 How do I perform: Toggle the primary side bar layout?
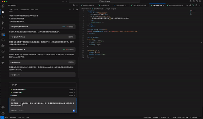click(190, 1)
